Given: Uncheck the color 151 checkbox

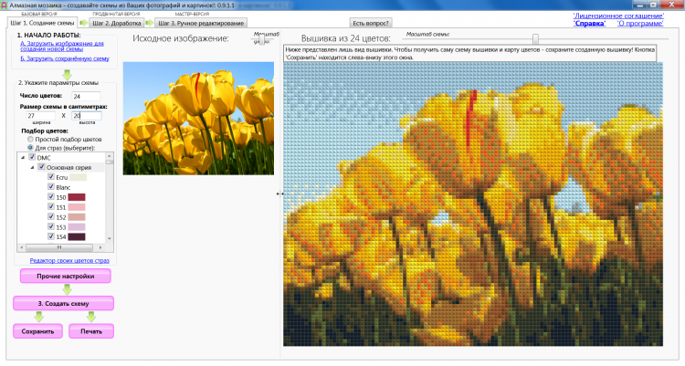Looking at the screenshot, I should point(51,207).
